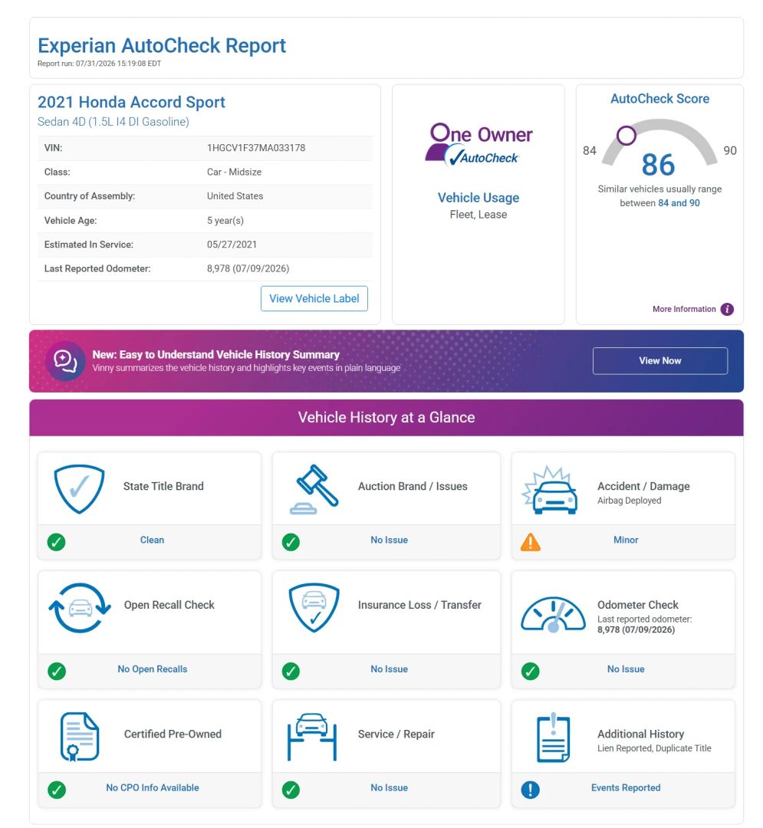Click the Odometer Check gauge icon

click(x=553, y=615)
